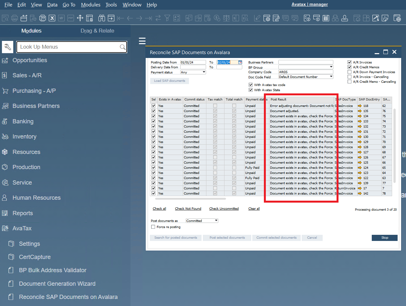Switch to the Drag & Relate tab
Screen dimensions: 406x306
click(97, 31)
